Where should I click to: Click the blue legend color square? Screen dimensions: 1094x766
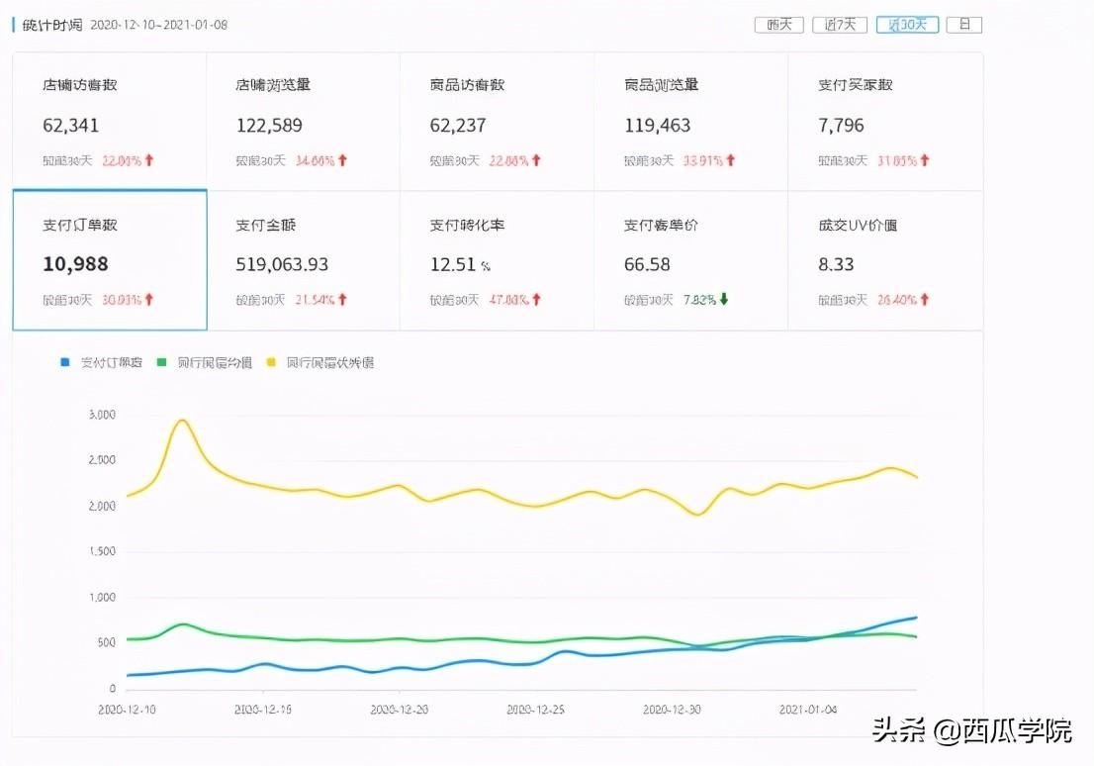(65, 362)
